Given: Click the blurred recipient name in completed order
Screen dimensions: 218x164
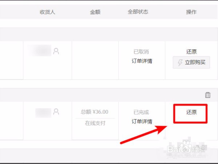Looking at the screenshot, I should click(x=43, y=113).
